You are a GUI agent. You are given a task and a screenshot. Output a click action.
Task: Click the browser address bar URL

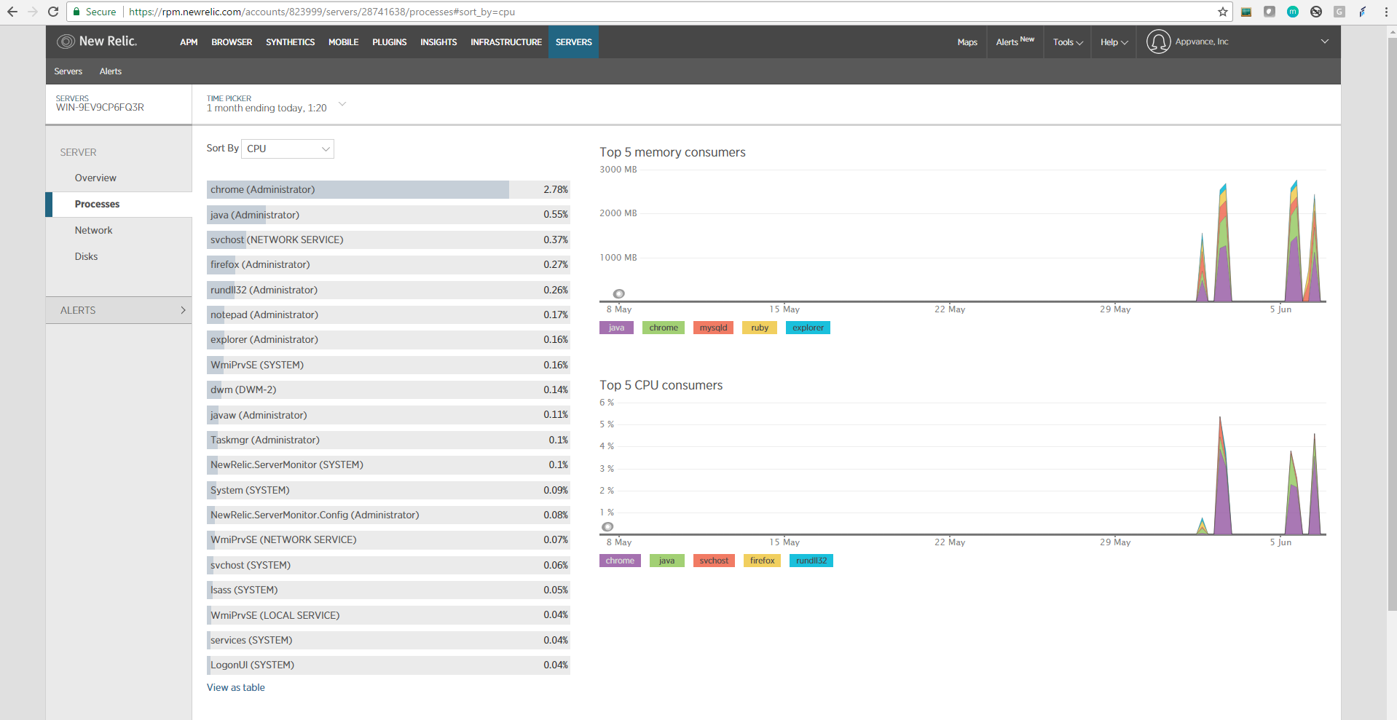322,12
